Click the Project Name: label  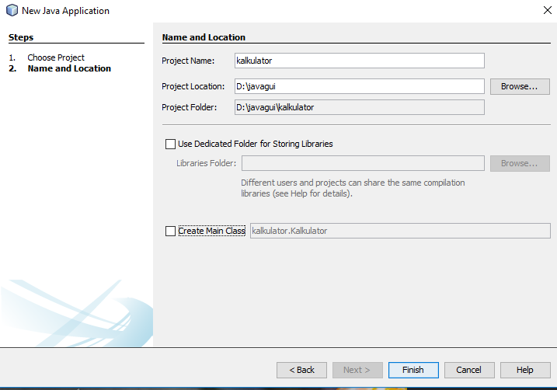pyautogui.click(x=188, y=61)
